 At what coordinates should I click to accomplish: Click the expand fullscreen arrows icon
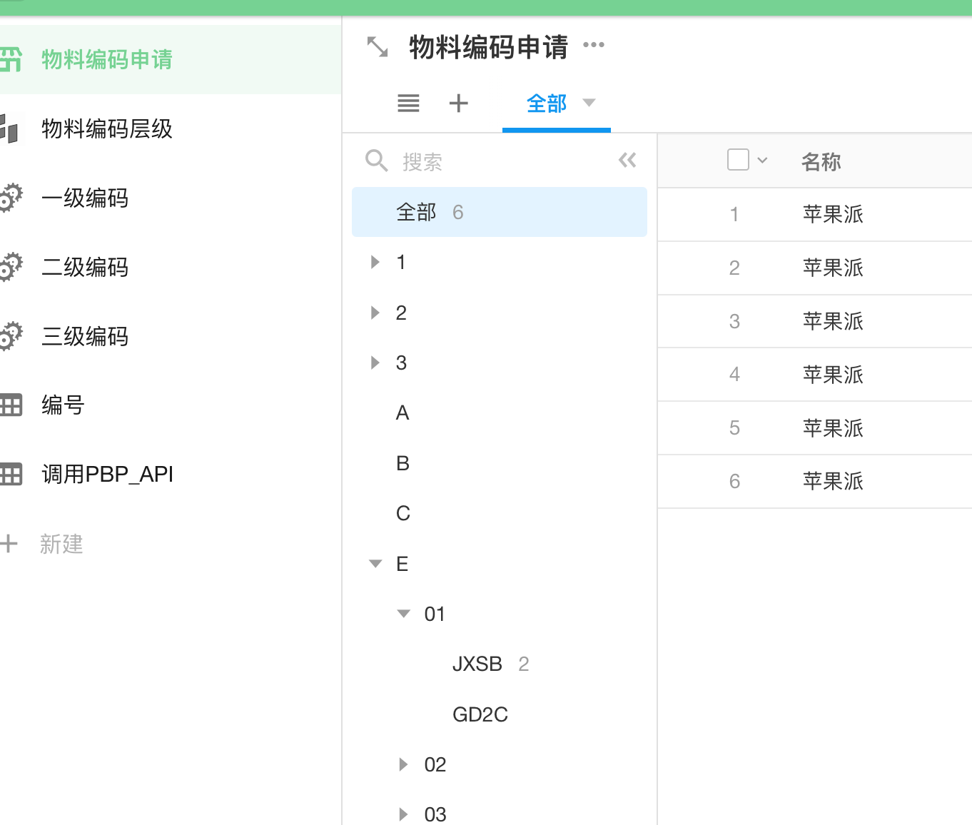378,47
